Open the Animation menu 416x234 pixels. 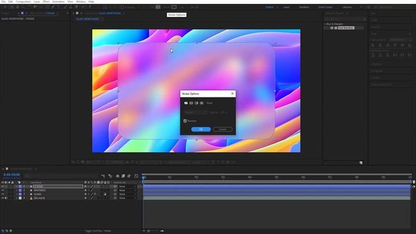tap(58, 1)
